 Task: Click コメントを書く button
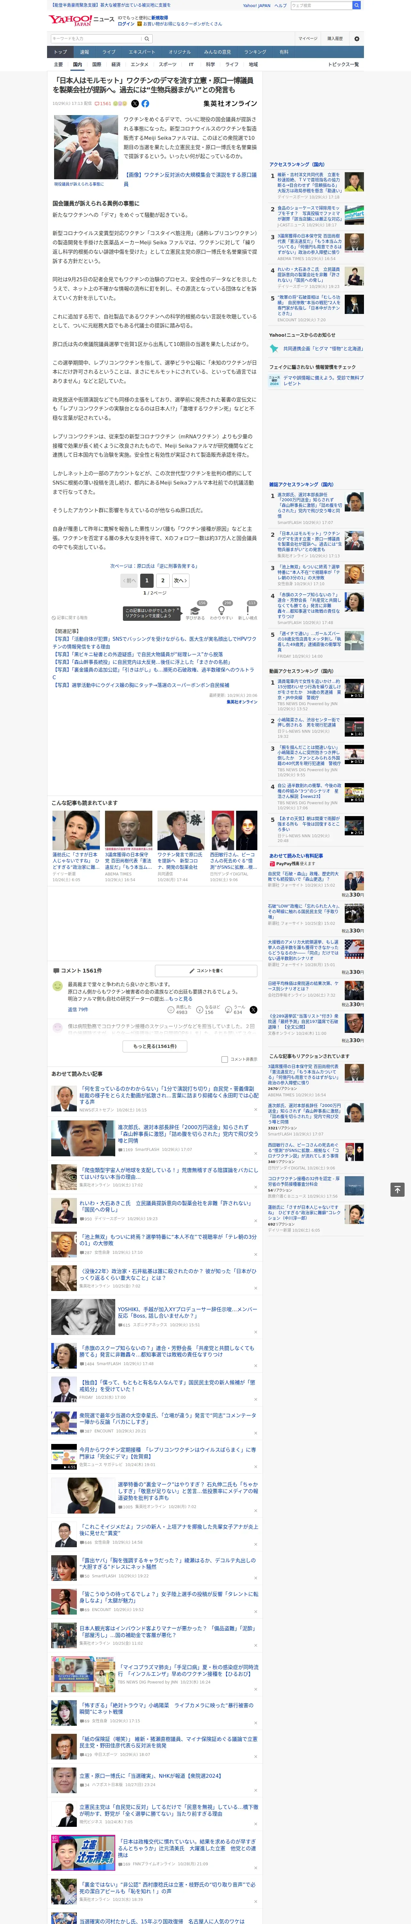coord(206,971)
